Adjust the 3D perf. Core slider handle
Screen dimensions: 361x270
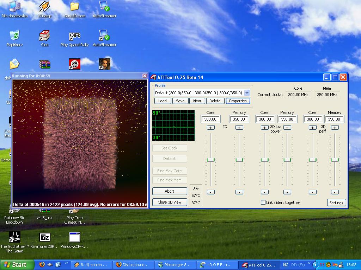tap(312, 160)
